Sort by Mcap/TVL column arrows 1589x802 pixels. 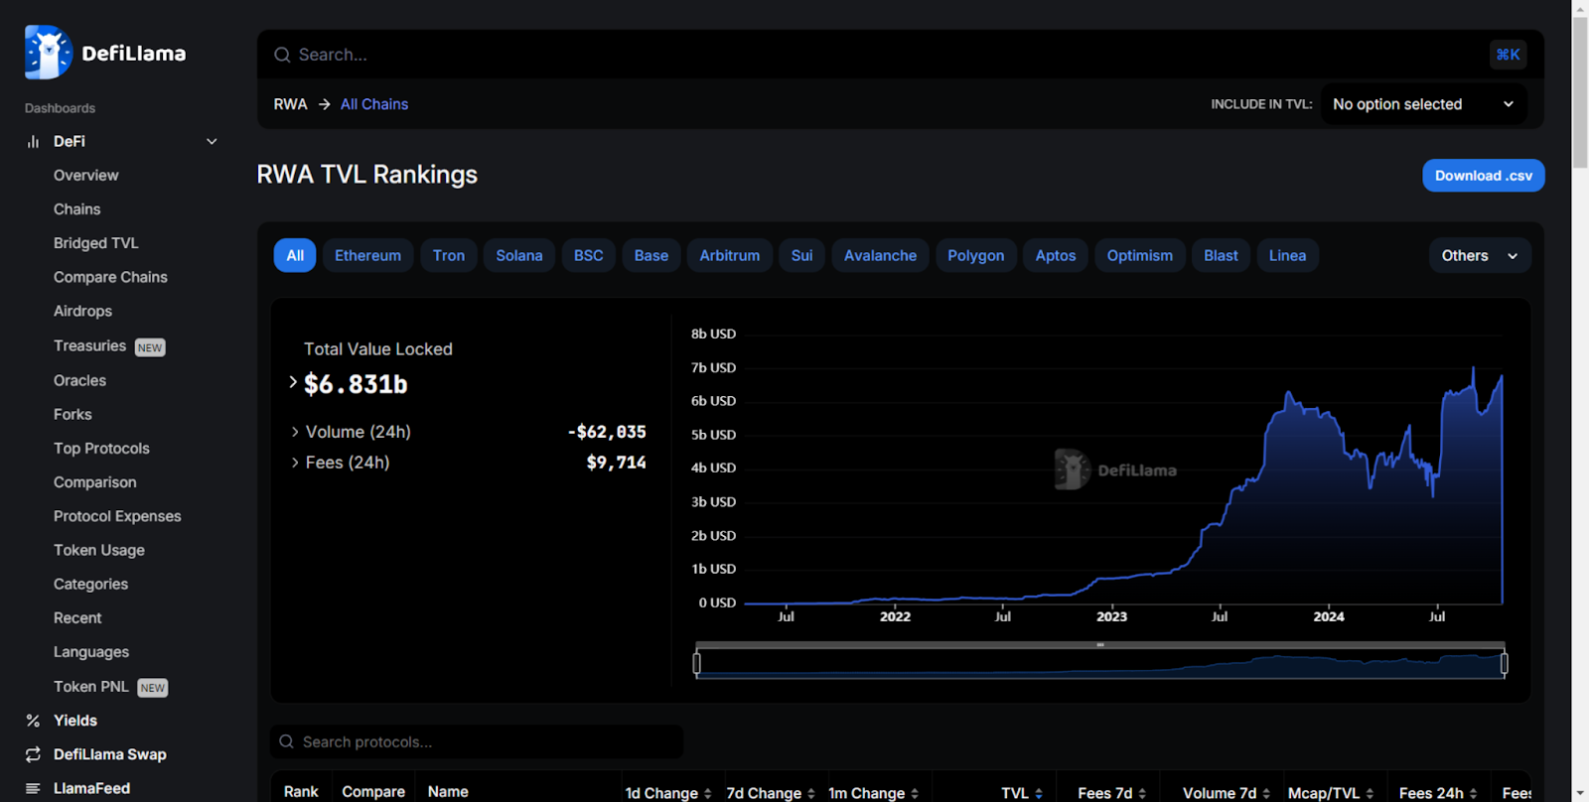[1370, 793]
